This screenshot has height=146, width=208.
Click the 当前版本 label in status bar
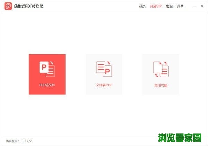(12, 141)
